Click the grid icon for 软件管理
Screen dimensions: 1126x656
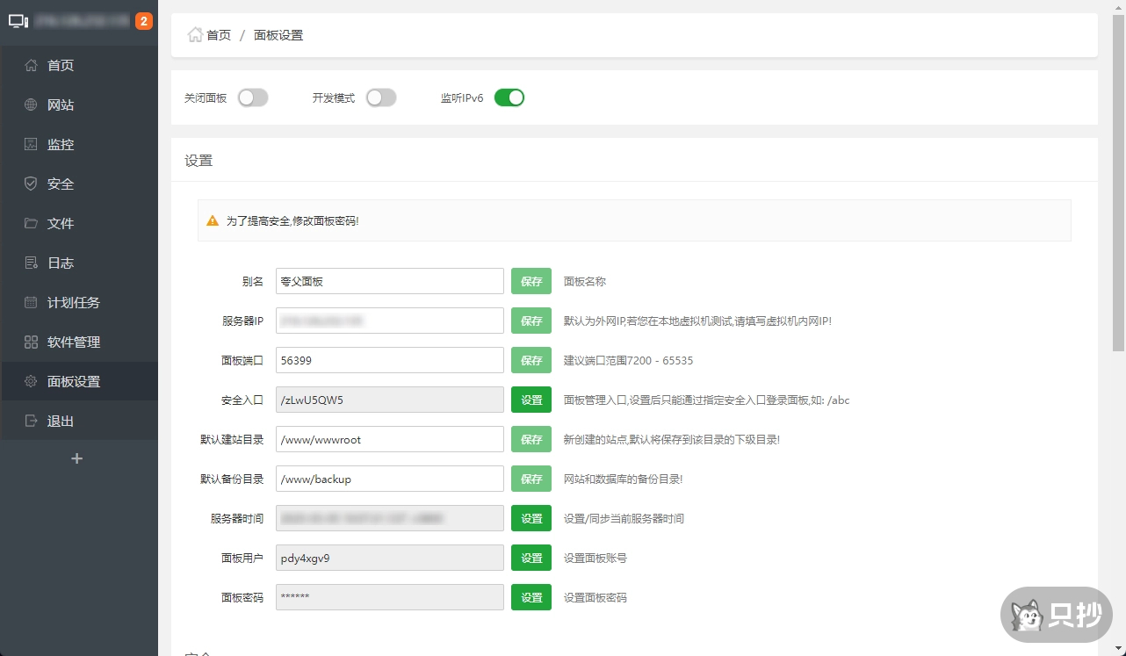[31, 342]
